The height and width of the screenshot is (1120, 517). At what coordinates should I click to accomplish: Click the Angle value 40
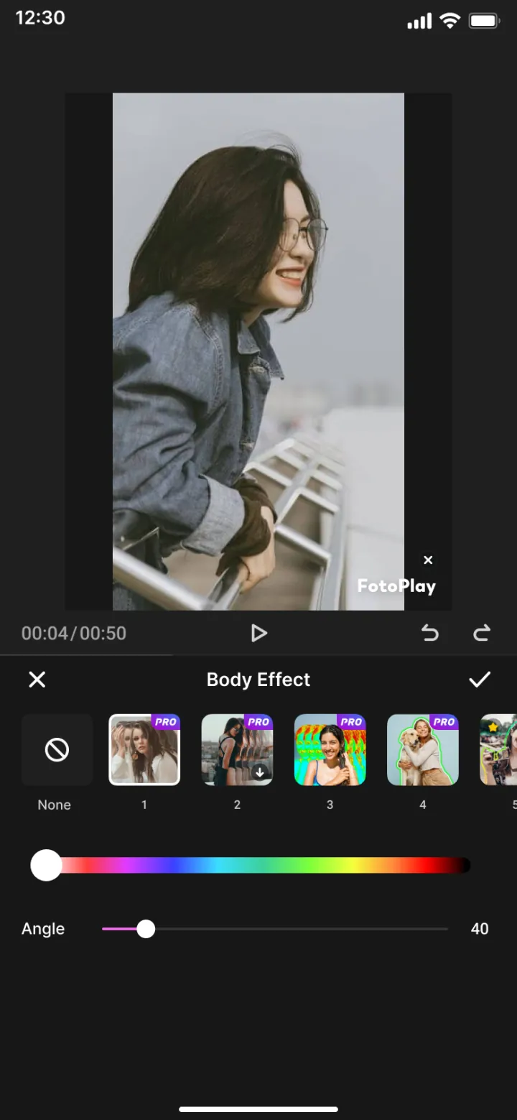(480, 929)
